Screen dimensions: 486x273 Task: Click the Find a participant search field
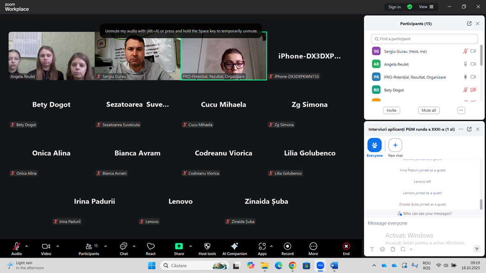pos(424,39)
